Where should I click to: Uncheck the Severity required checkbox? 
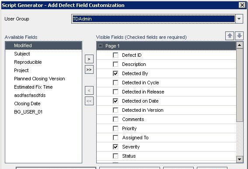click(x=115, y=147)
